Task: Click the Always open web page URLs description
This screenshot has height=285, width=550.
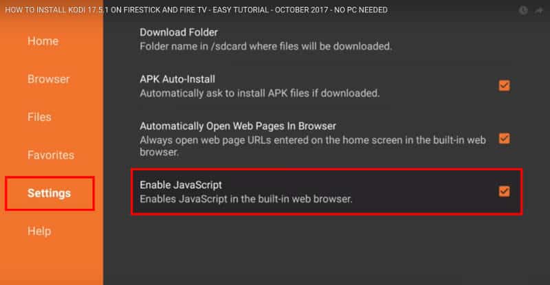Action: (313, 146)
